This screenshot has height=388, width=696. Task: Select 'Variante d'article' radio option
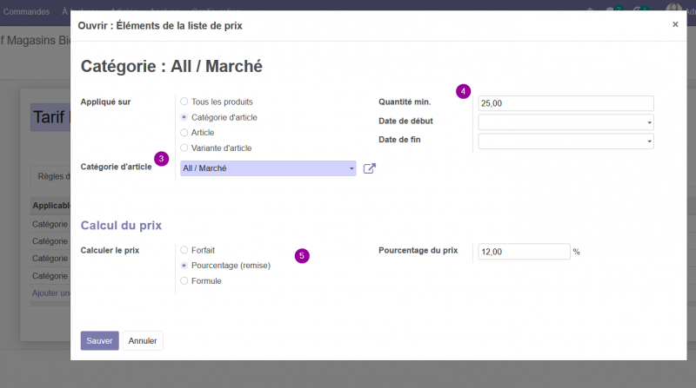[184, 148]
